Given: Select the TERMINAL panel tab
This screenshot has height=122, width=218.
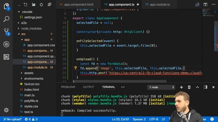Looking at the screenshot, I should pyautogui.click(x=108, y=87).
